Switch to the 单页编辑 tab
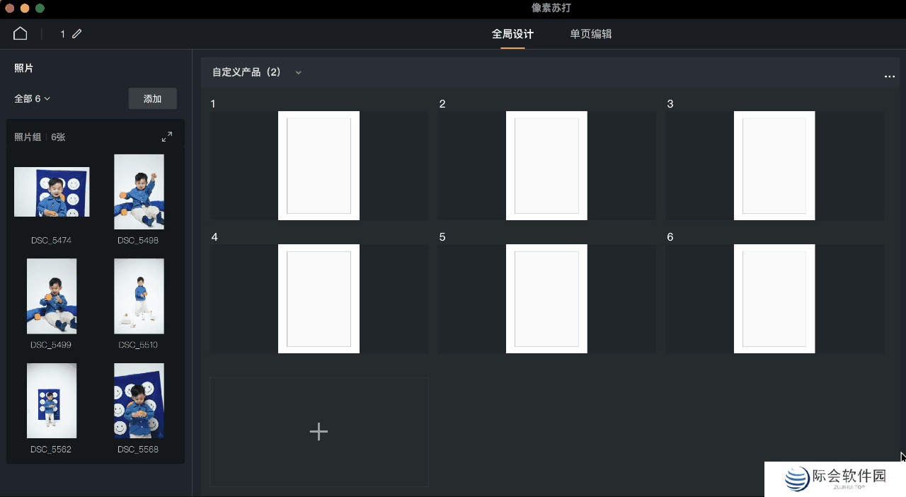The width and height of the screenshot is (906, 497). (590, 33)
